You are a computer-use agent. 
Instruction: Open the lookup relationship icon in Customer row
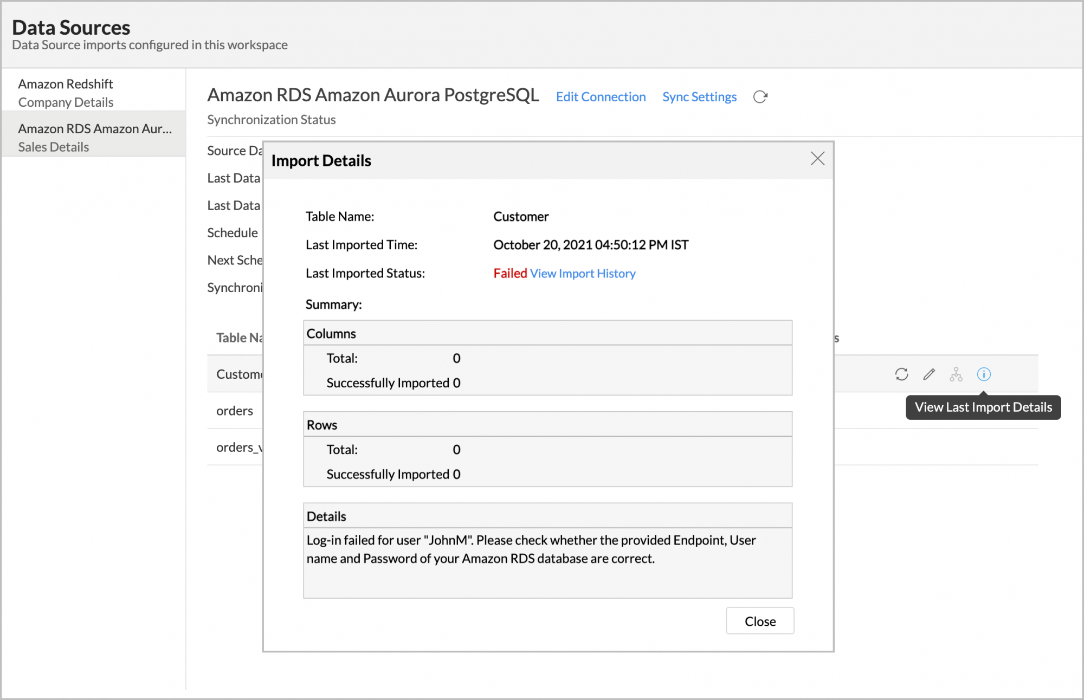tap(956, 374)
